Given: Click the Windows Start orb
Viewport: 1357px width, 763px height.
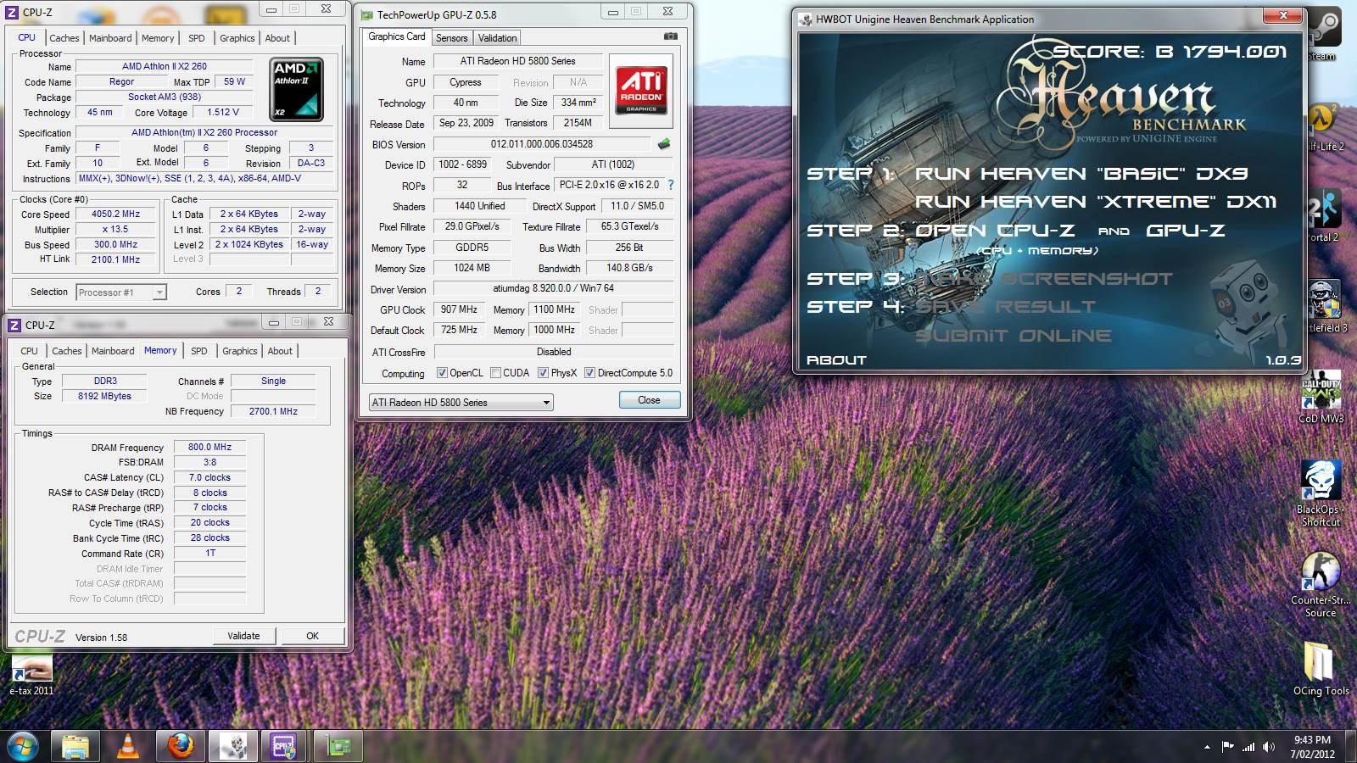Looking at the screenshot, I should 23,746.
